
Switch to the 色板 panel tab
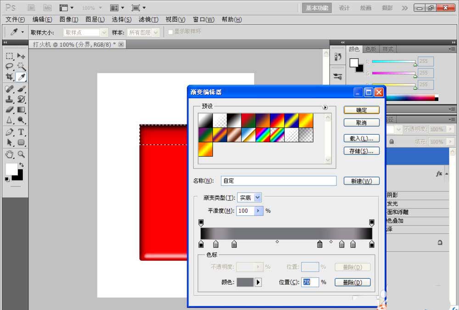tap(370, 49)
